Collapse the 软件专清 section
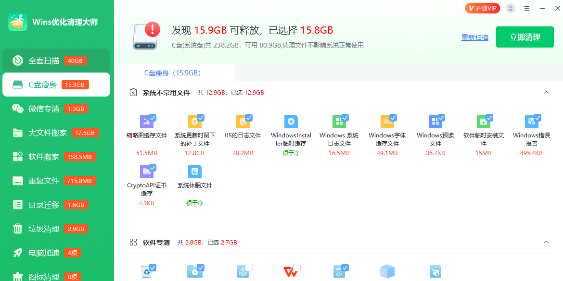Viewport: 563px width, 281px height. pos(546,242)
